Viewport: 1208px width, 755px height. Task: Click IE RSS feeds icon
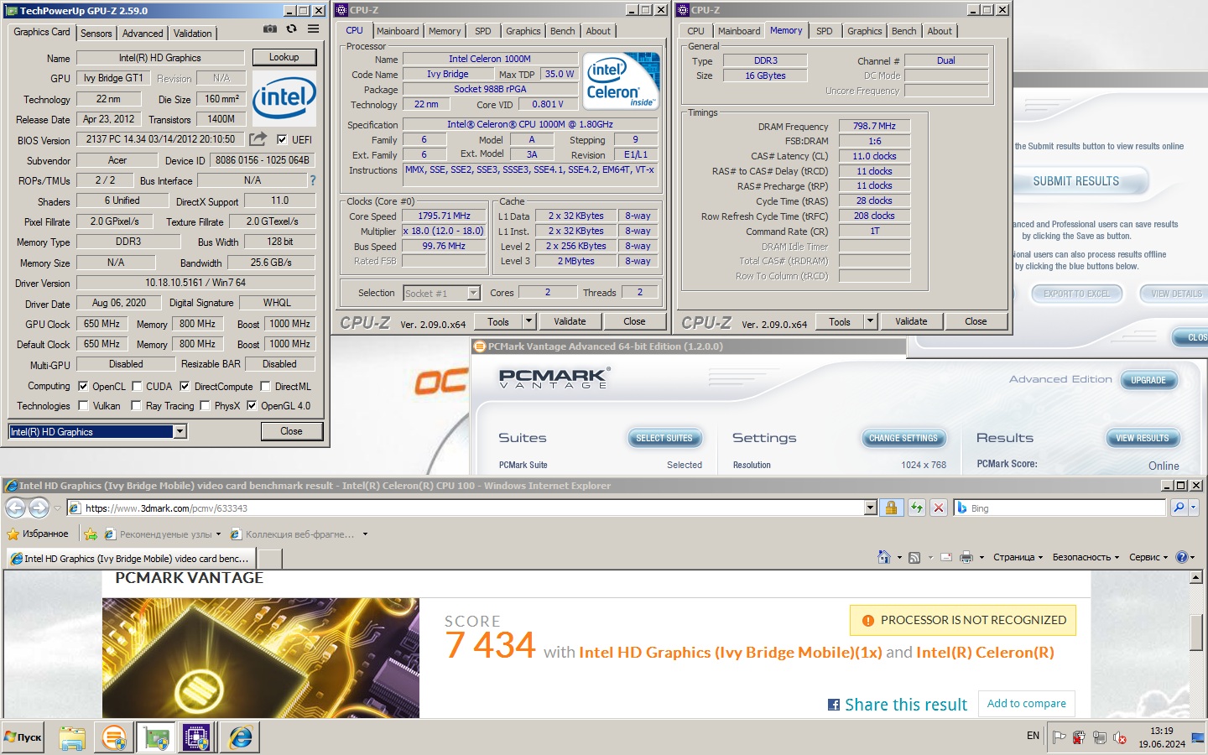(x=914, y=557)
